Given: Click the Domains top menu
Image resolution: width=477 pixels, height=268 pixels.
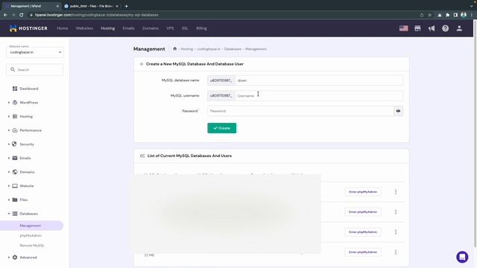Looking at the screenshot, I should click(x=151, y=28).
